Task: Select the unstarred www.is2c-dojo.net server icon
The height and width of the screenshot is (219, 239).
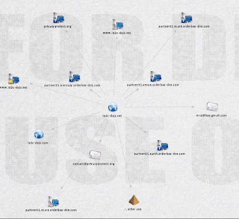Action: click(x=118, y=25)
